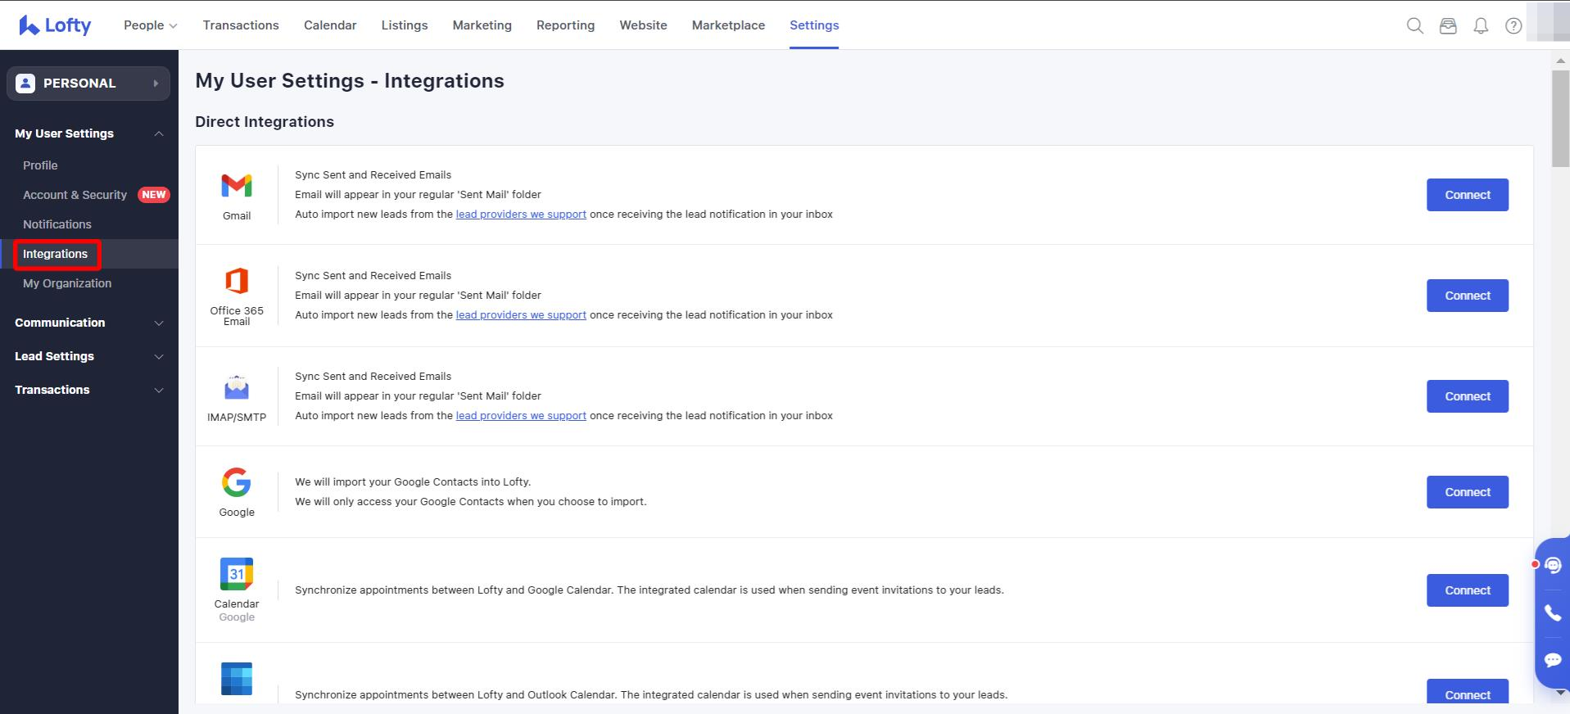1570x714 pixels.
Task: Expand the Communication sidebar section
Action: 88,323
